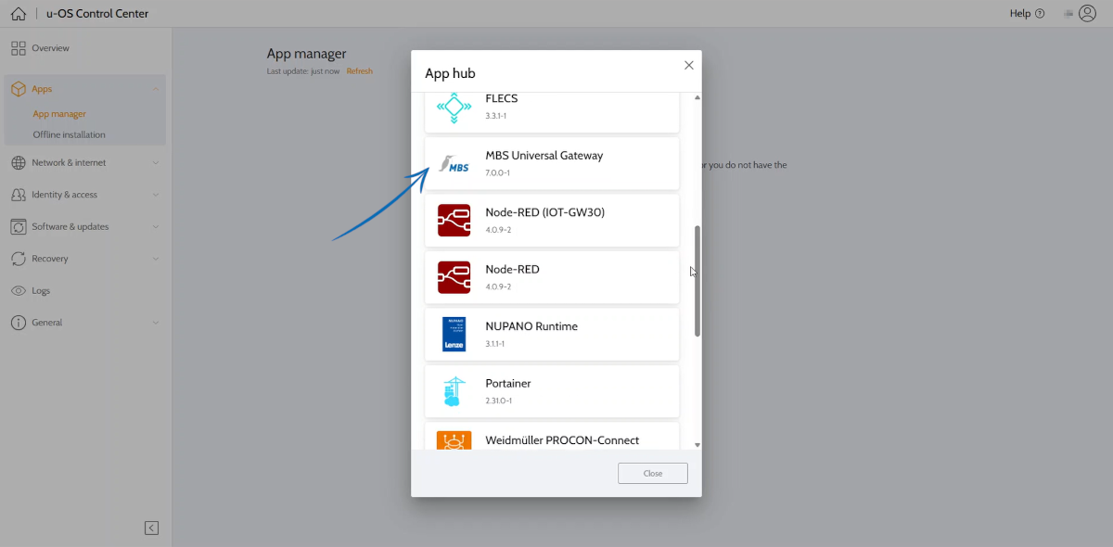Close the App hub dialog with X
The image size is (1113, 547).
click(688, 65)
